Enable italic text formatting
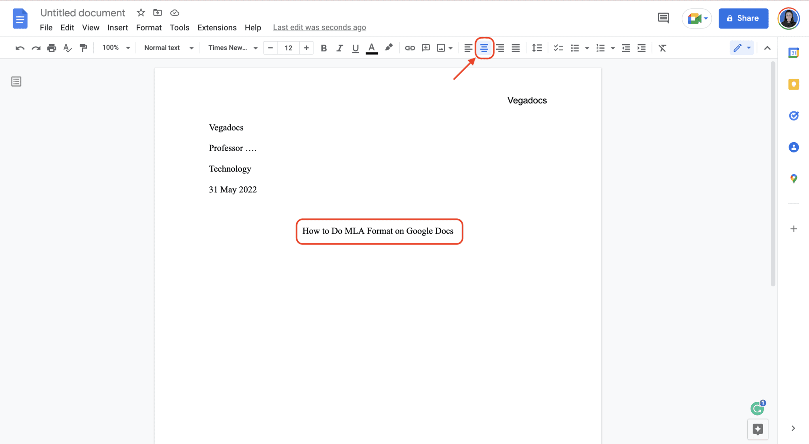 point(339,48)
